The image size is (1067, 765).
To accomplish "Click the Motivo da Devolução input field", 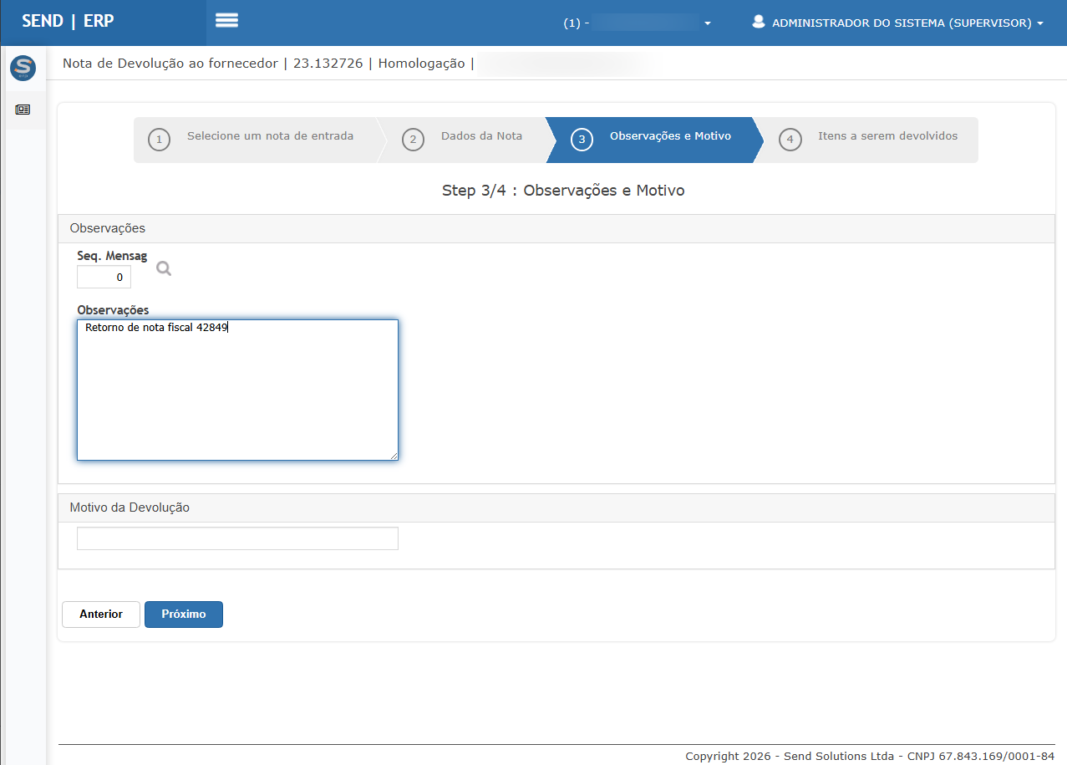I will (x=237, y=538).
